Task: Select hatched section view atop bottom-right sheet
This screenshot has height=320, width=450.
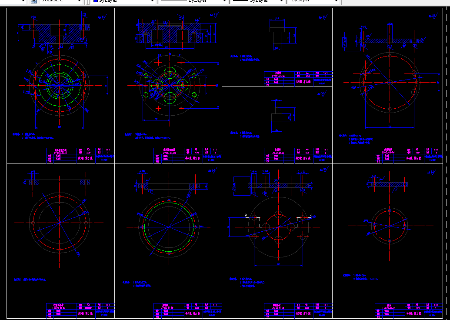Action: coord(390,184)
